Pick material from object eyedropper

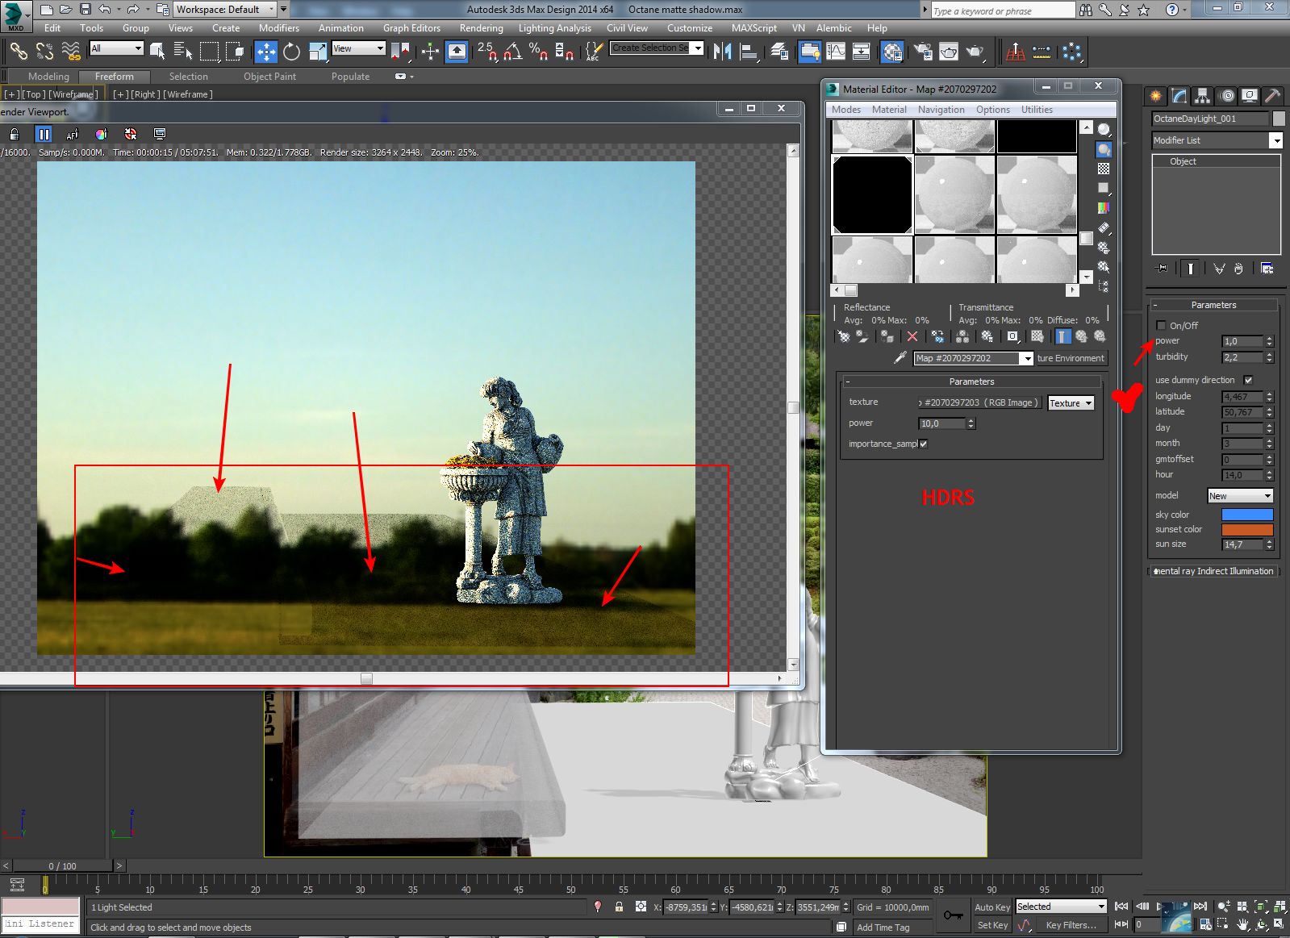[x=900, y=358]
